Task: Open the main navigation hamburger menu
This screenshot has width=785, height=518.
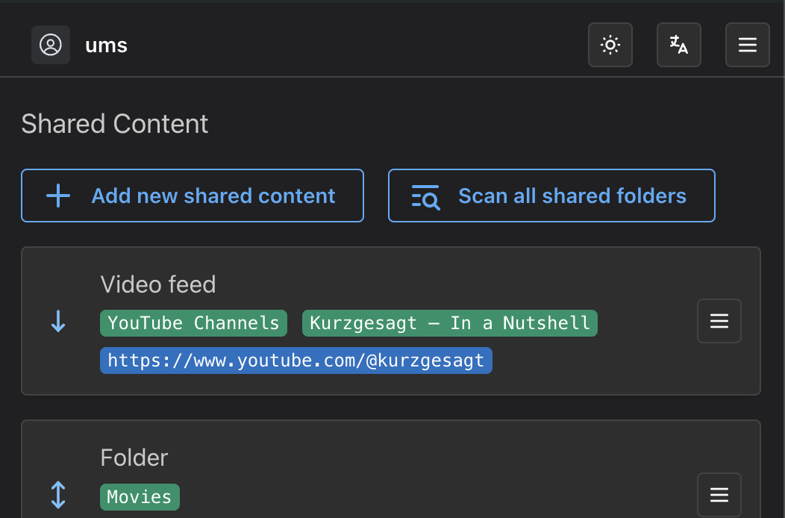Action: pos(747,45)
